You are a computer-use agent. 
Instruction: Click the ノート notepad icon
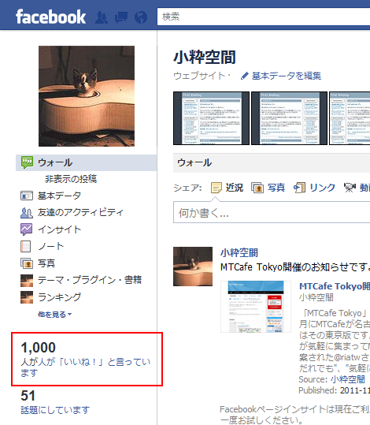pyautogui.click(x=26, y=246)
